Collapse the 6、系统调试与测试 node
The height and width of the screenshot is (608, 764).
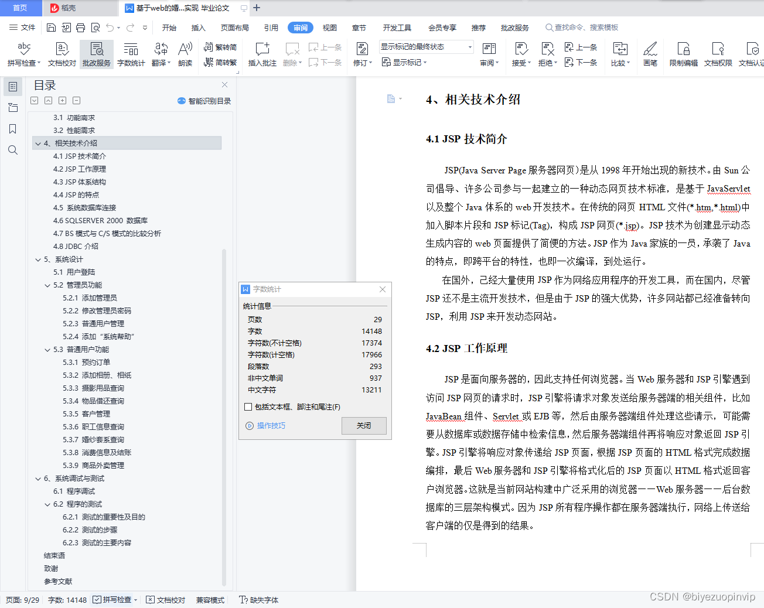pos(38,479)
